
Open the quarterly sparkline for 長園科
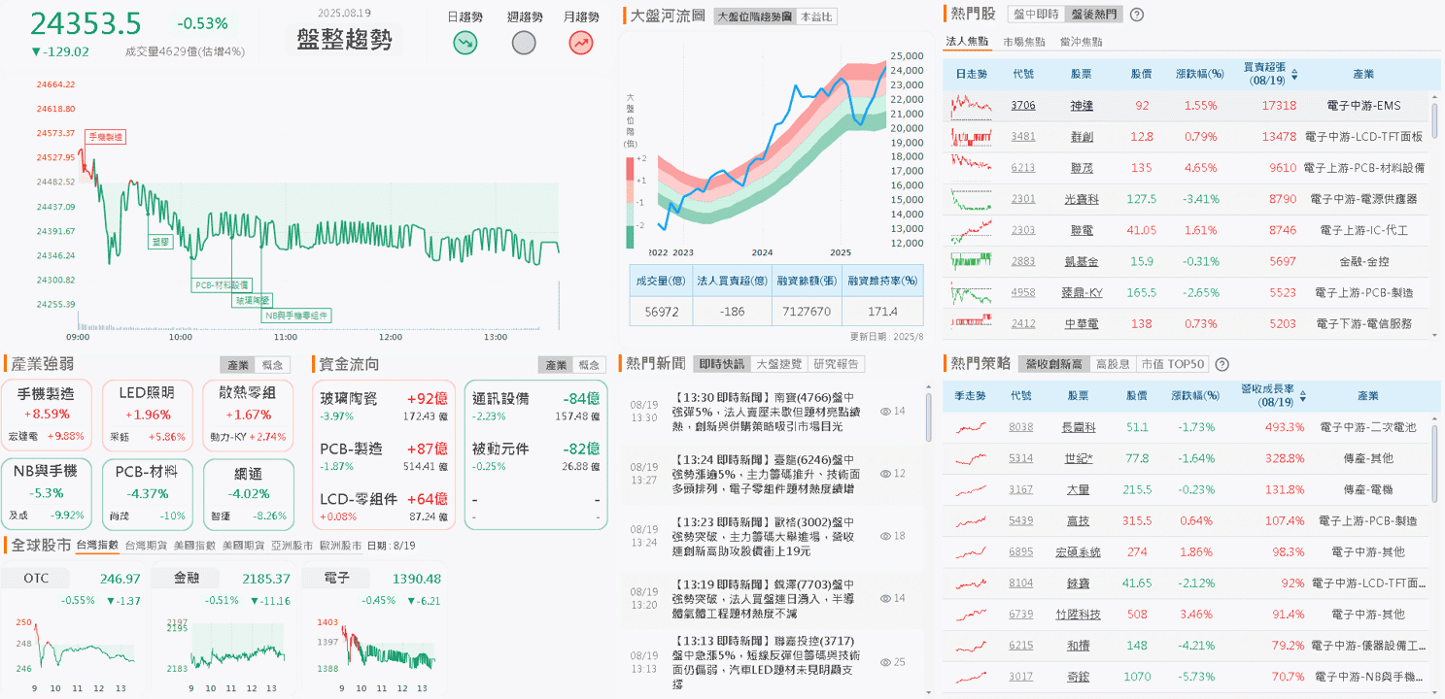click(x=972, y=427)
